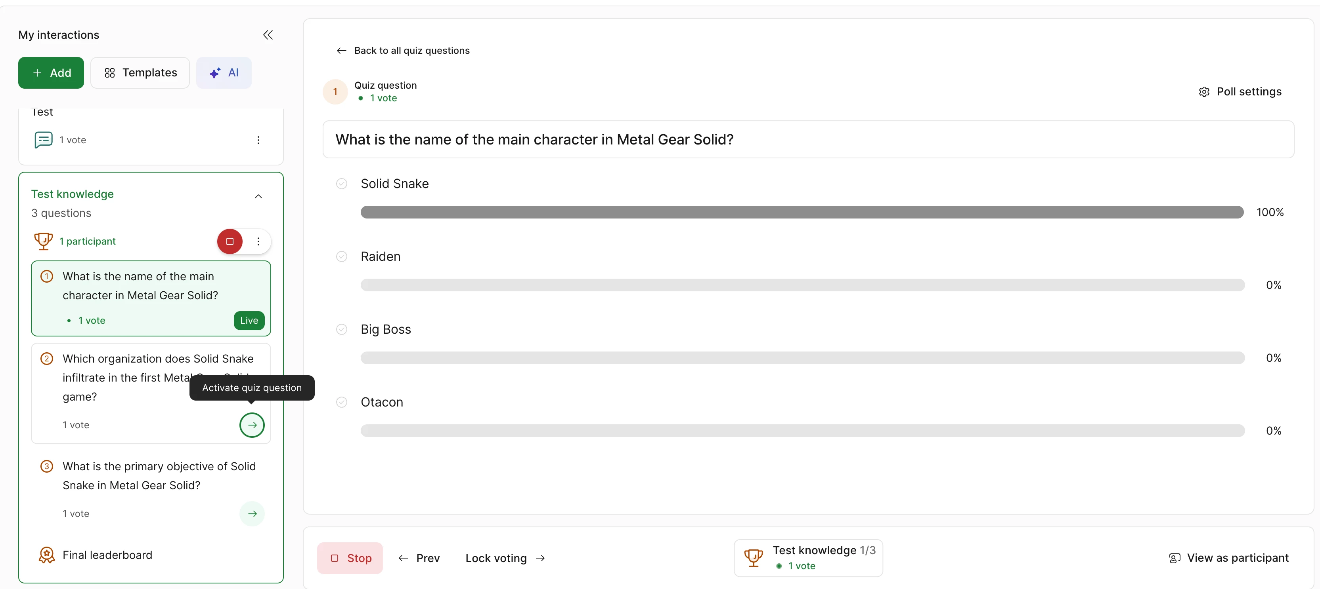Image resolution: width=1320 pixels, height=589 pixels.
Task: Mark Raiden as correct answer
Action: coord(342,256)
